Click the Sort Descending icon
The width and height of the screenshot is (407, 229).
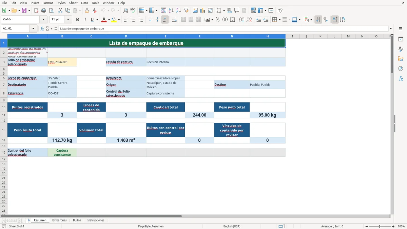pos(179,11)
